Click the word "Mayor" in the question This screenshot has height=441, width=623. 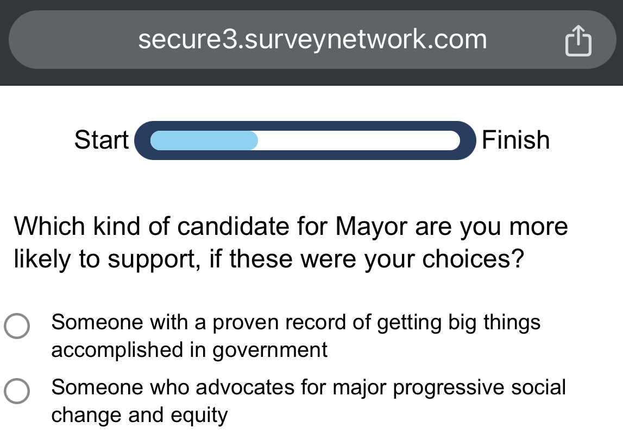coord(371,227)
